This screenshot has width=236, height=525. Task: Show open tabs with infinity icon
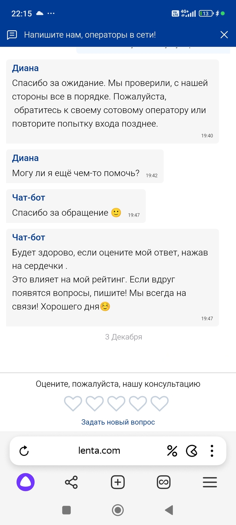(164, 482)
